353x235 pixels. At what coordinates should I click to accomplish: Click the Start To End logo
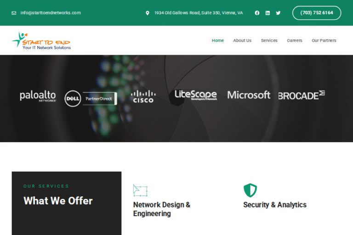(x=41, y=40)
